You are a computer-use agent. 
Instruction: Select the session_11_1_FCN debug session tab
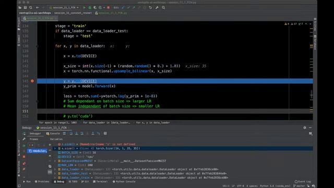pyautogui.click(x=53, y=127)
